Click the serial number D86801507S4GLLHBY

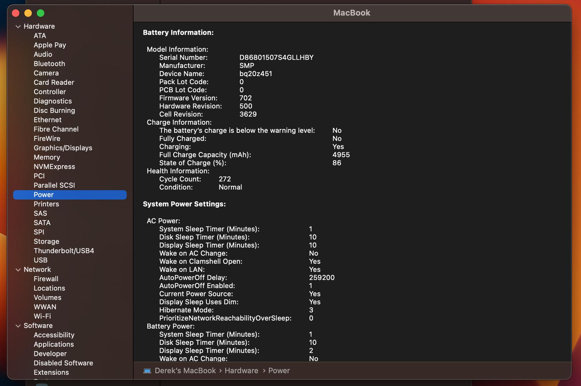coord(277,58)
